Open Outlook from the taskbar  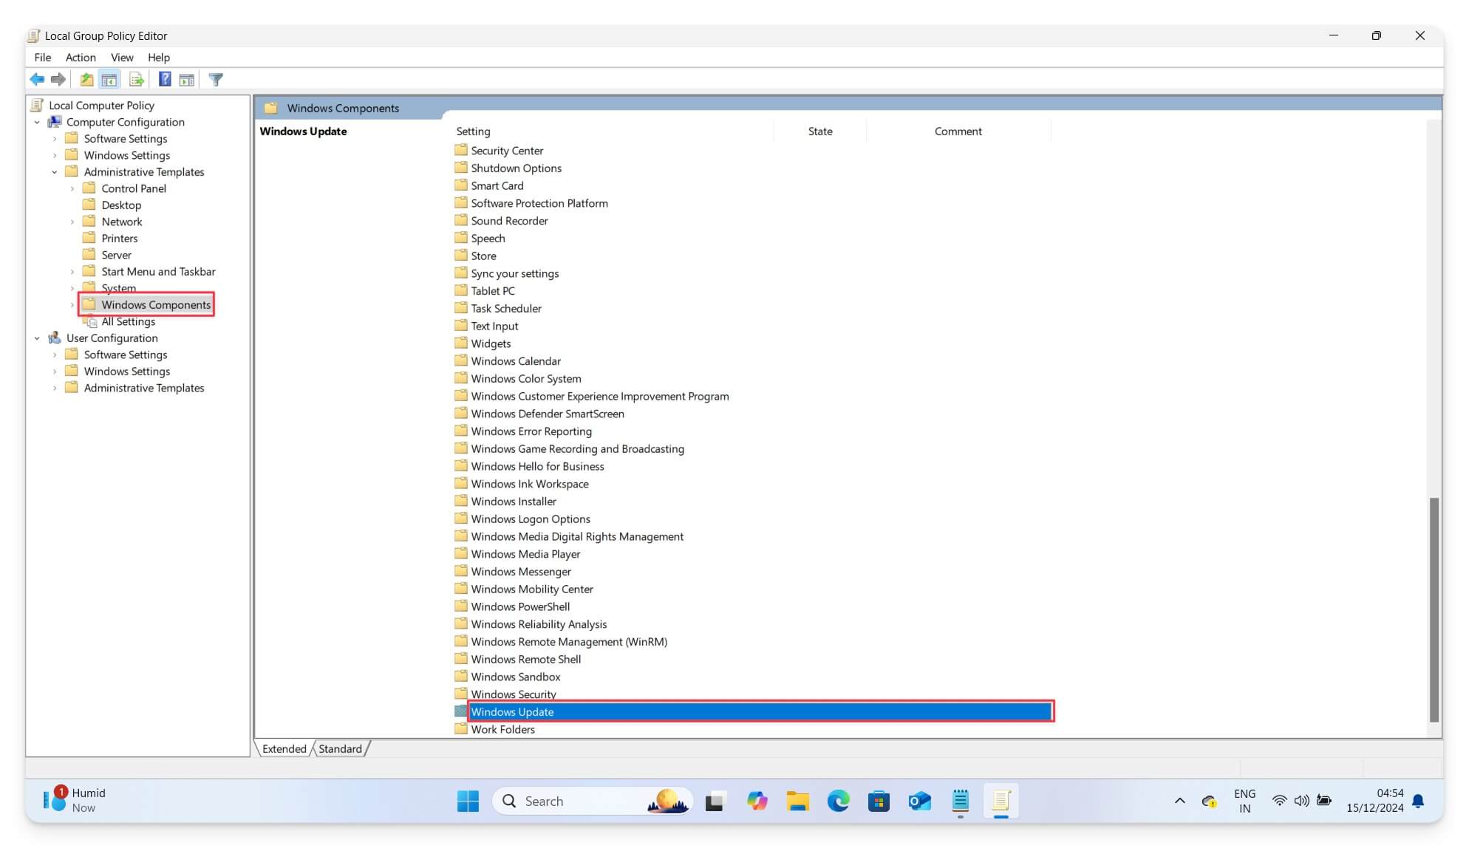pos(919,801)
